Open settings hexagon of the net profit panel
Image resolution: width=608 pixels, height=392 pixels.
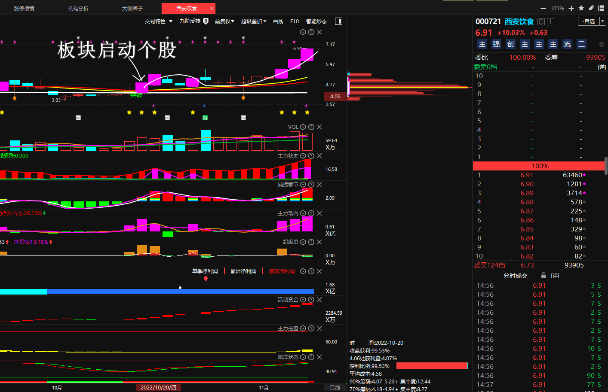pyautogui.click(x=303, y=271)
